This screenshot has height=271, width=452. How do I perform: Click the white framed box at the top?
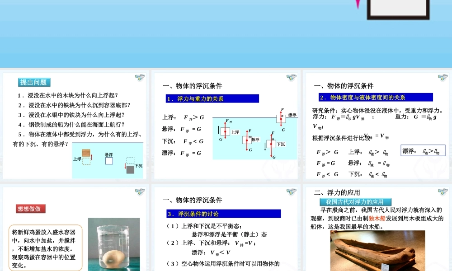pyautogui.click(x=398, y=9)
